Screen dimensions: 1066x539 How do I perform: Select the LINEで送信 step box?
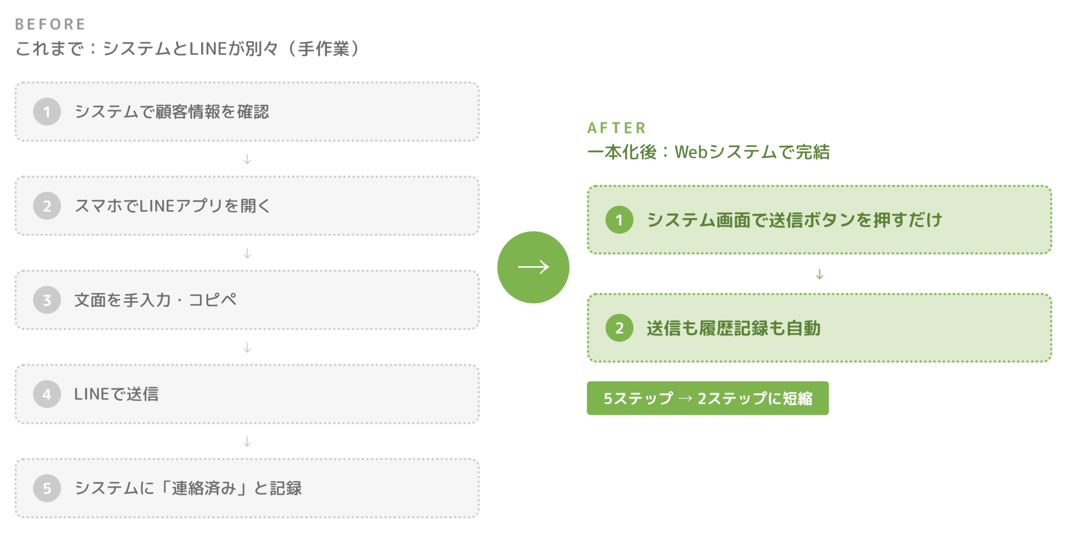(x=247, y=394)
